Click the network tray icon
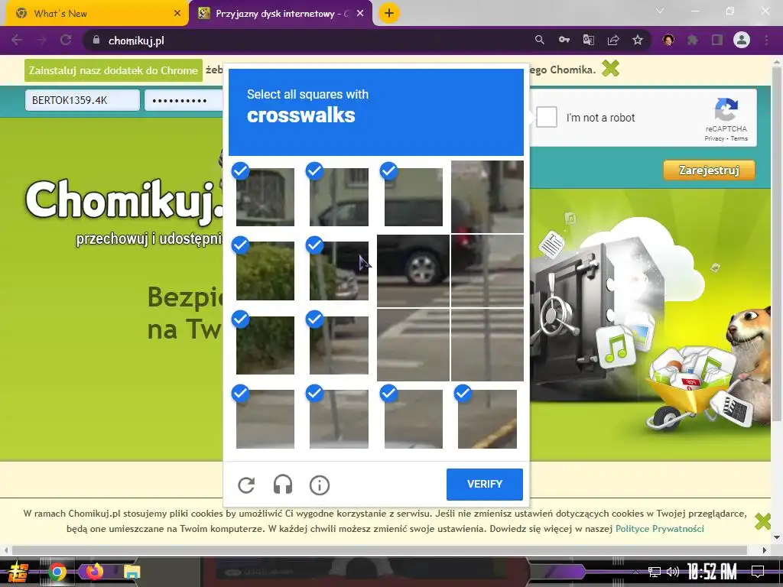The height and width of the screenshot is (587, 783). pyautogui.click(x=654, y=572)
